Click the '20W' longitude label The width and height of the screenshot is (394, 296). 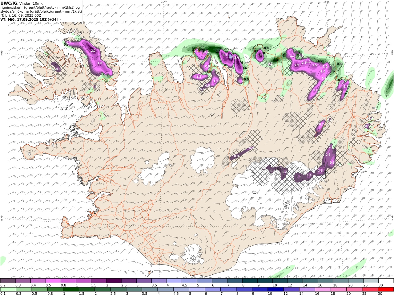pos(164,2)
